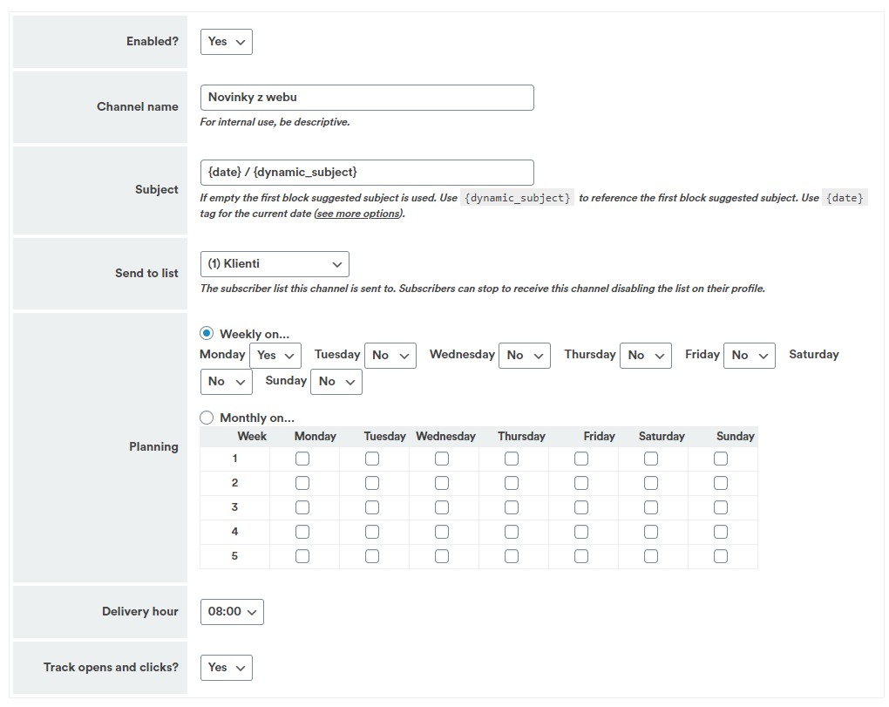Viewport: 889px width, 707px height.
Task: Select the 'Monthly on...' radio button
Action: click(x=207, y=418)
